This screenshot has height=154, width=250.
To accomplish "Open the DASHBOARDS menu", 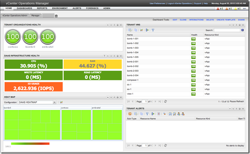I will pyautogui.click(x=24, y=8).
